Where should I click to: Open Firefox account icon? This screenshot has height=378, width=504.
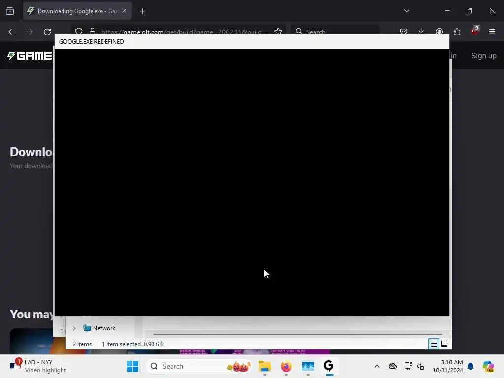pos(439,31)
